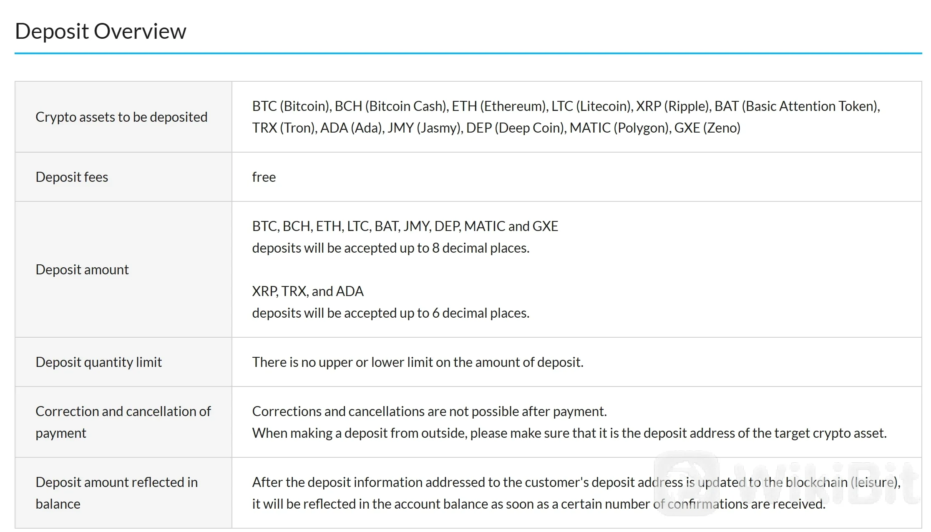This screenshot has height=532, width=931.
Task: Click the WikiBit watermark text
Action: (x=826, y=484)
